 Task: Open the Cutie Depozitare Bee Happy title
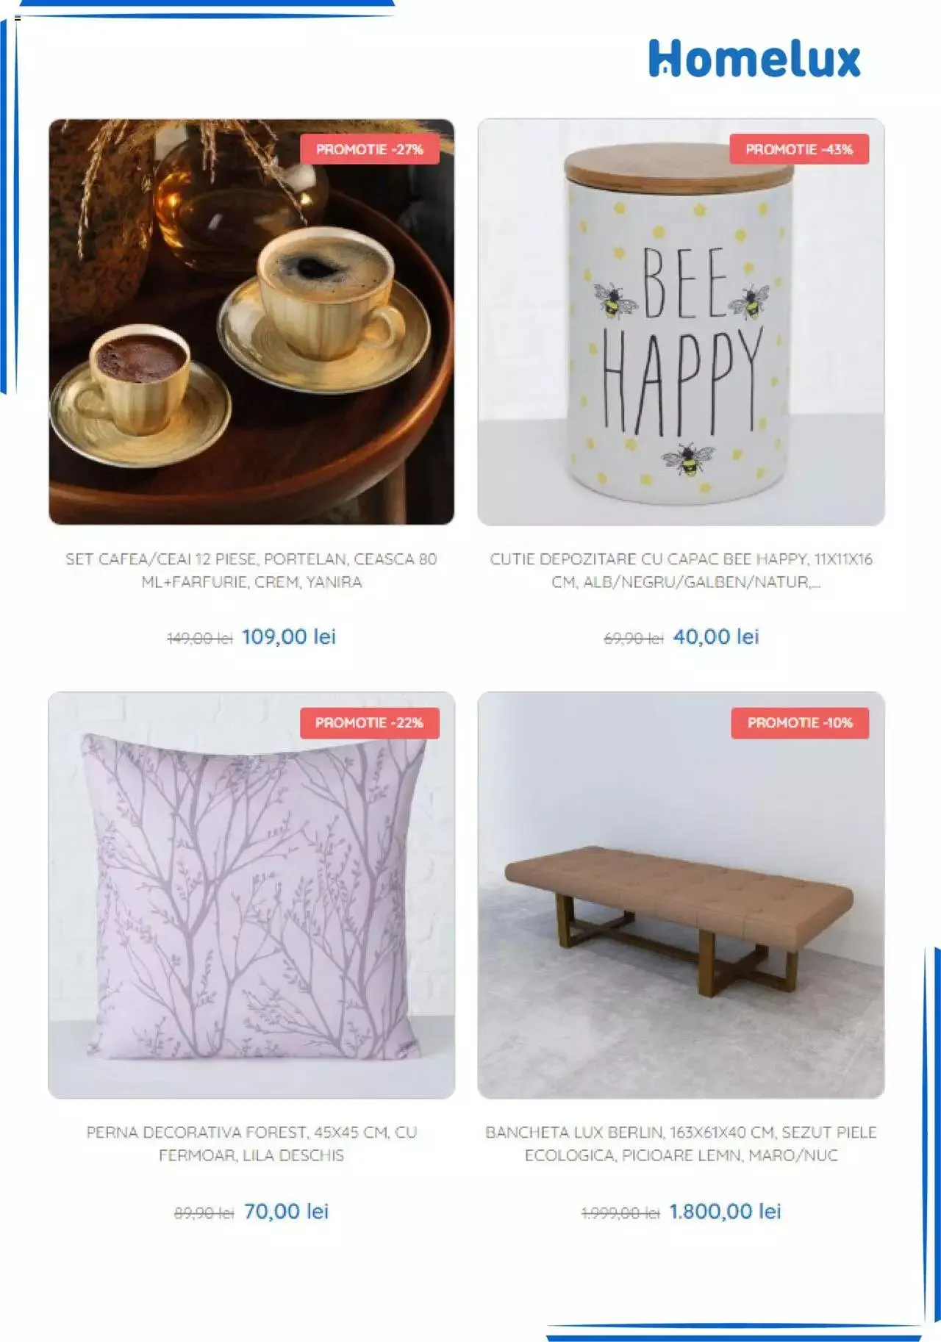[x=681, y=570]
